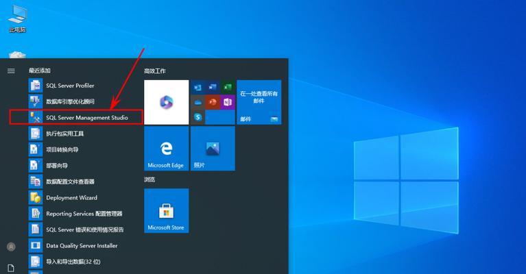Image resolution: width=526 pixels, height=274 pixels.
Task: Click the 数据库引擎优化顾问 icon
Action: 36,101
